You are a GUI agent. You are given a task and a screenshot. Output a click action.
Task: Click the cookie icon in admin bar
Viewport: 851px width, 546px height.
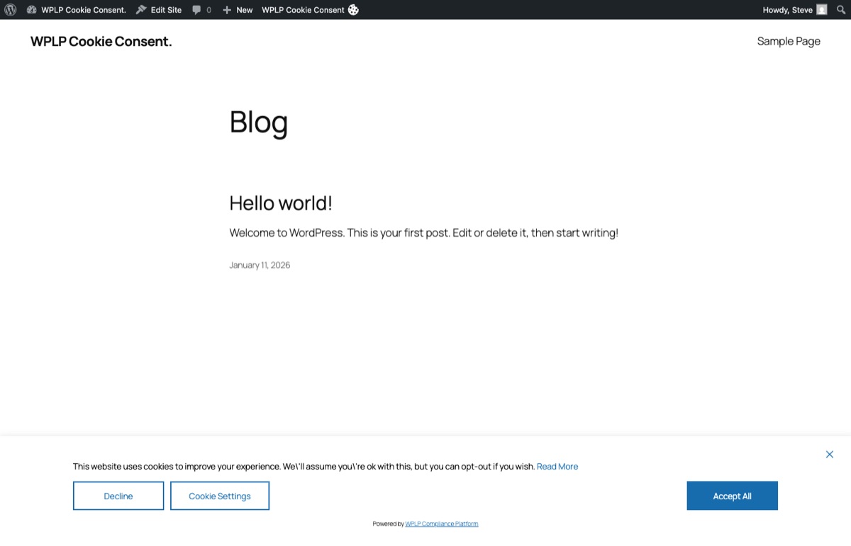[x=353, y=10]
